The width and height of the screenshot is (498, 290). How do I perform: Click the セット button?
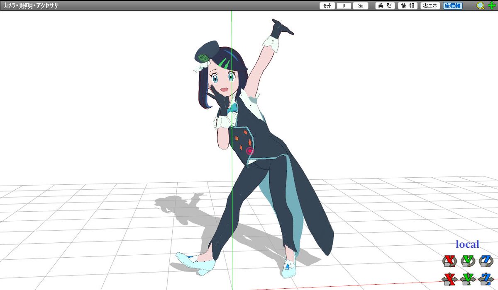pos(327,6)
